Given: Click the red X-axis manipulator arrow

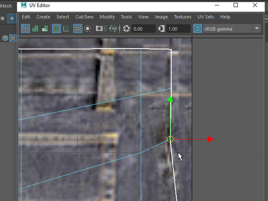Looking at the screenshot, I should coord(210,139).
